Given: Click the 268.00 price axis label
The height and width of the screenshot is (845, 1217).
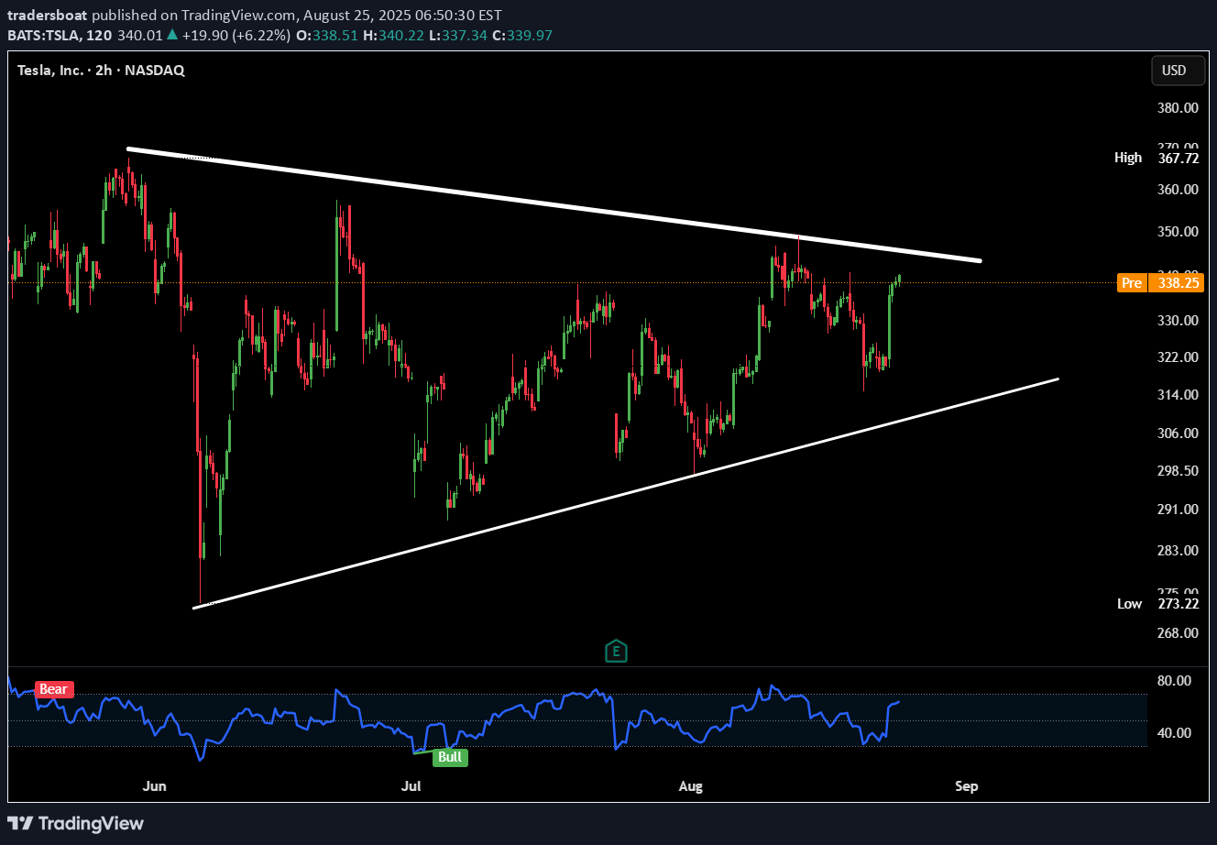Looking at the screenshot, I should (x=1178, y=632).
